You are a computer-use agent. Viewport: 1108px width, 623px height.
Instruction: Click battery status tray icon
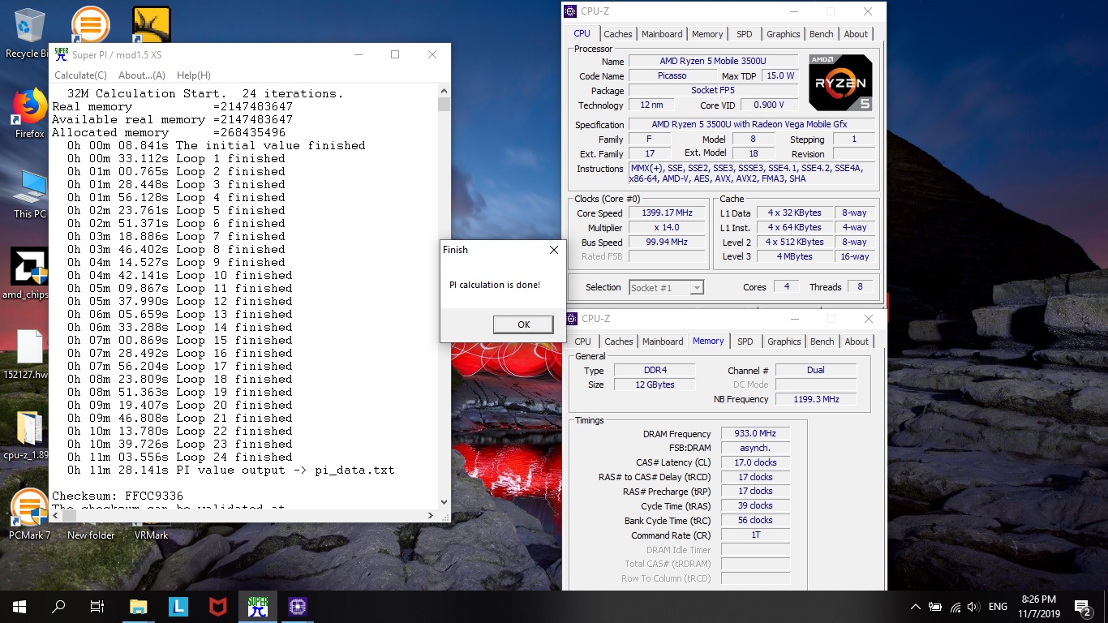935,606
